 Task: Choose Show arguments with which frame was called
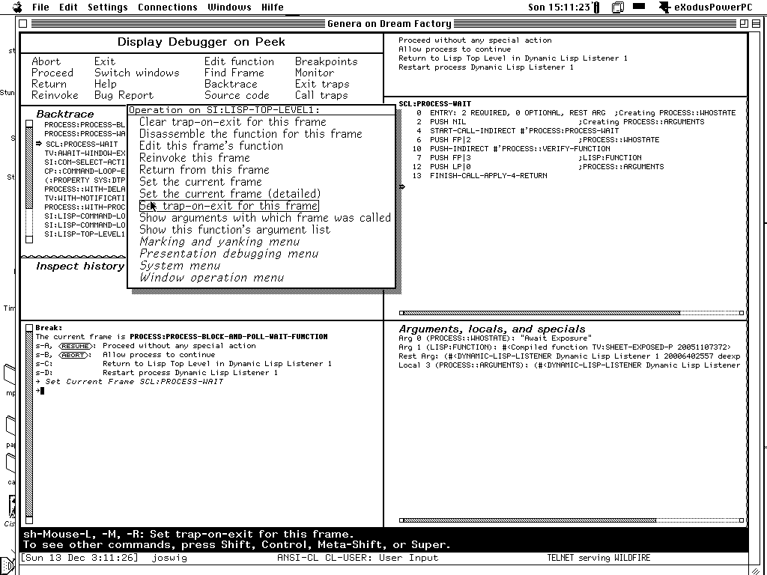tap(265, 218)
